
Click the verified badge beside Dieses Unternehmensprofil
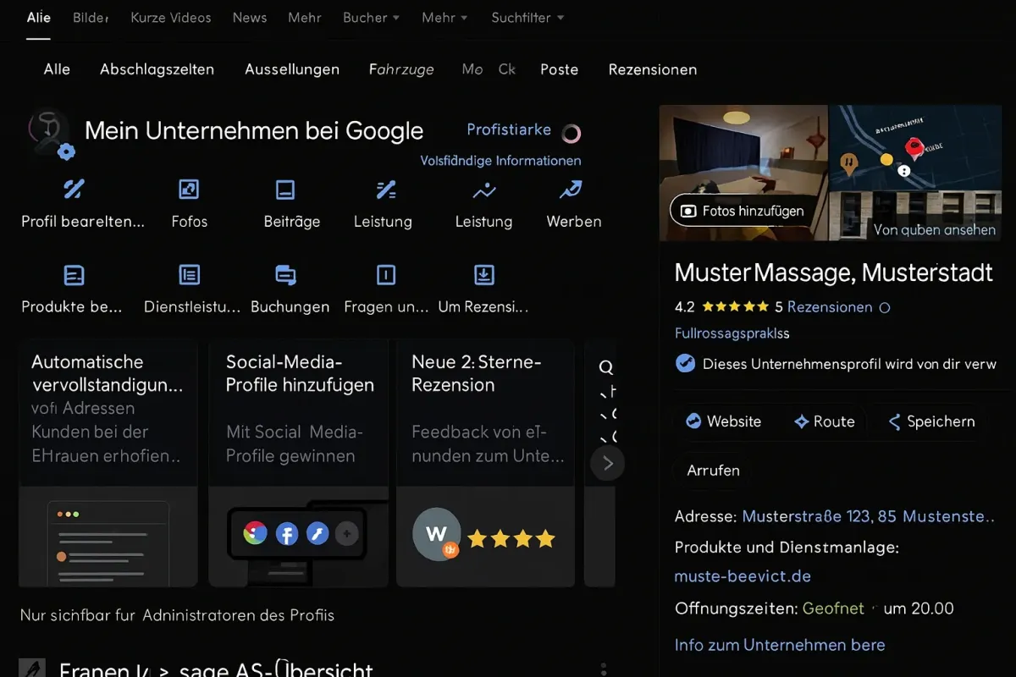[685, 363]
